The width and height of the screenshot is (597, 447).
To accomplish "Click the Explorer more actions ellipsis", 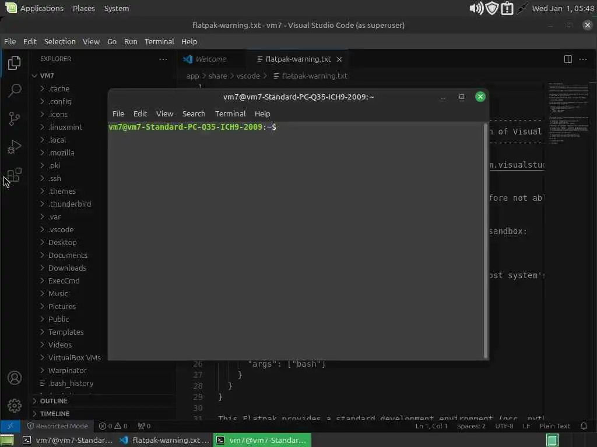I will (163, 59).
